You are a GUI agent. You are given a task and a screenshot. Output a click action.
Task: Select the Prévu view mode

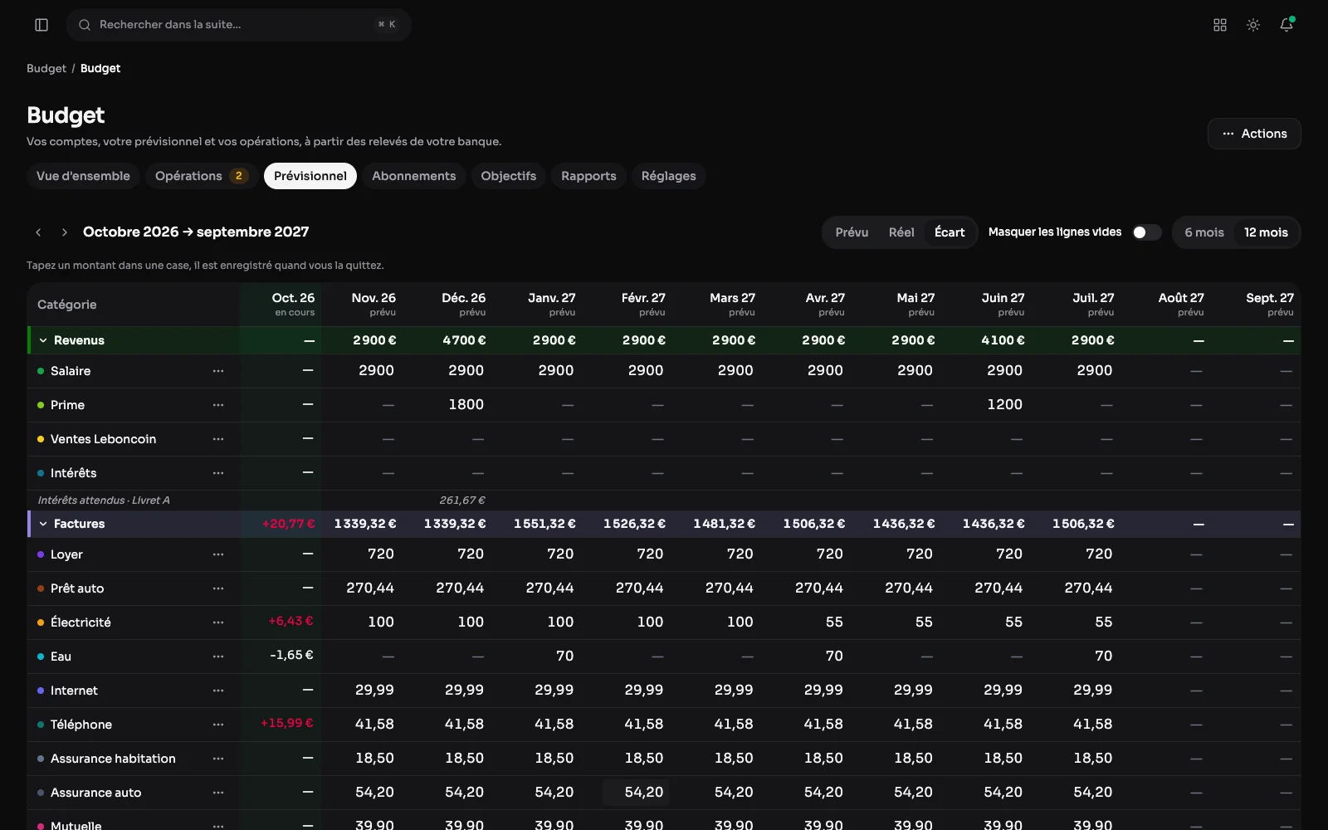(852, 232)
